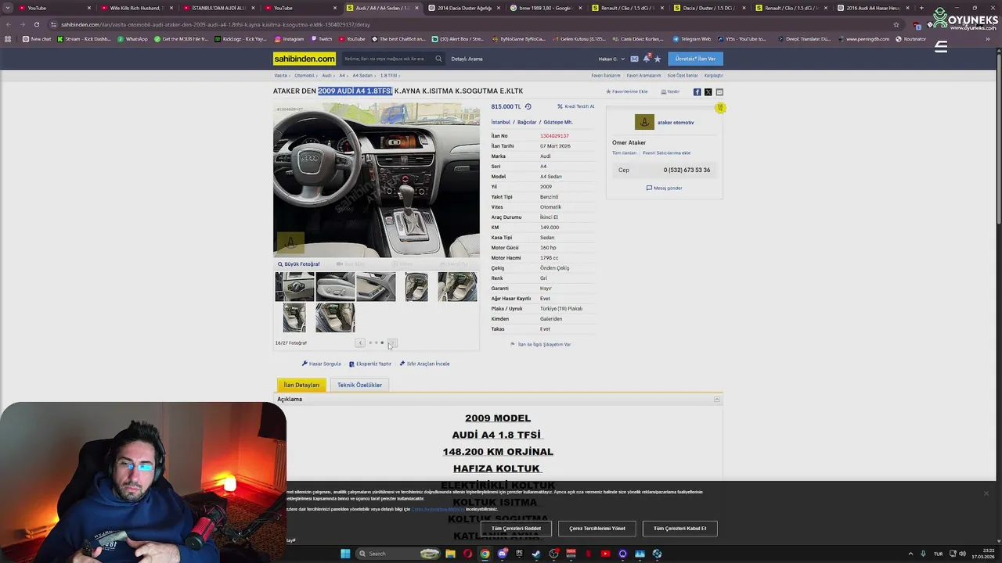Click Detaylı Arama link
Image resolution: width=1002 pixels, height=563 pixels.
click(x=467, y=59)
